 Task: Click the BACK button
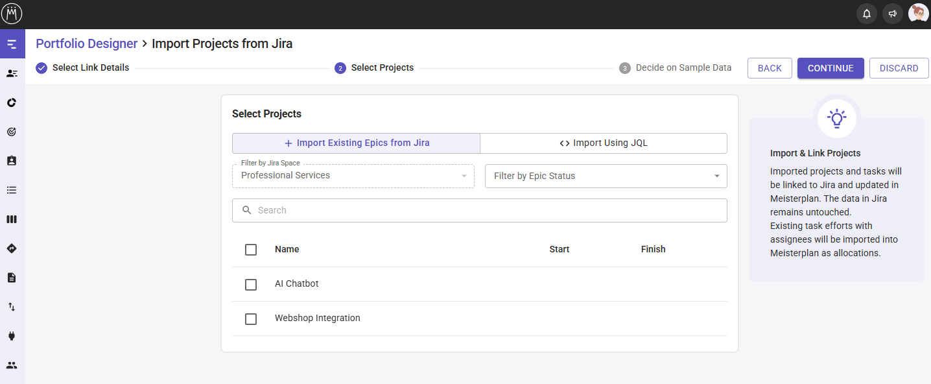770,68
